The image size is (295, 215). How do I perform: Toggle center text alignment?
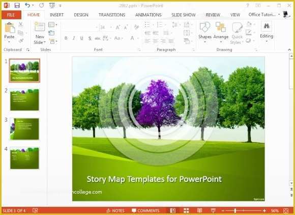pyautogui.click(x=156, y=41)
